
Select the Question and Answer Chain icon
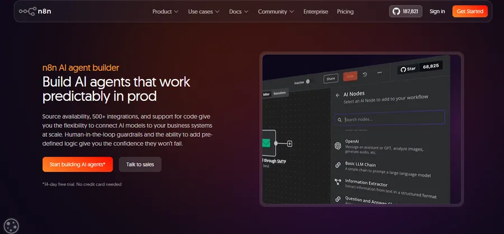[x=338, y=199]
